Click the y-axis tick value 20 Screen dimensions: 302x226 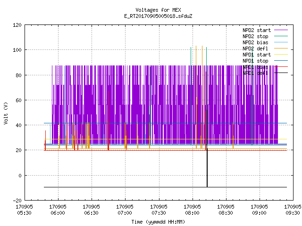point(18,151)
